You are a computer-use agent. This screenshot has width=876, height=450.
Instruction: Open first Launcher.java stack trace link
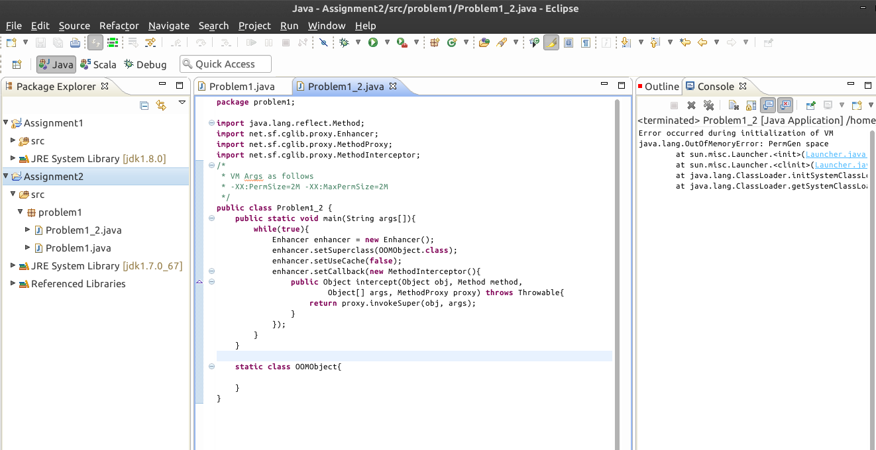pos(836,154)
